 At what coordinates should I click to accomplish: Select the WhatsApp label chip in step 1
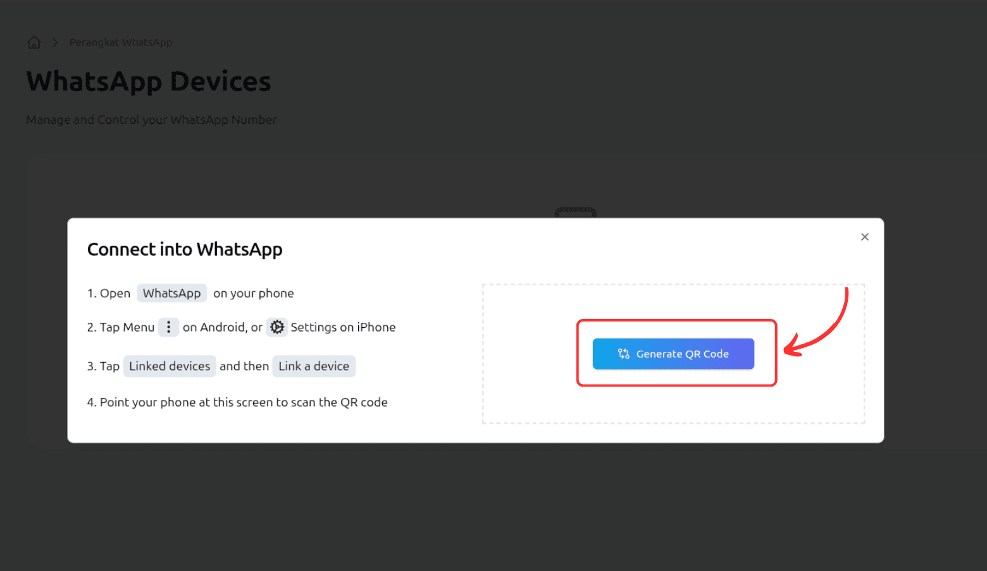(171, 293)
